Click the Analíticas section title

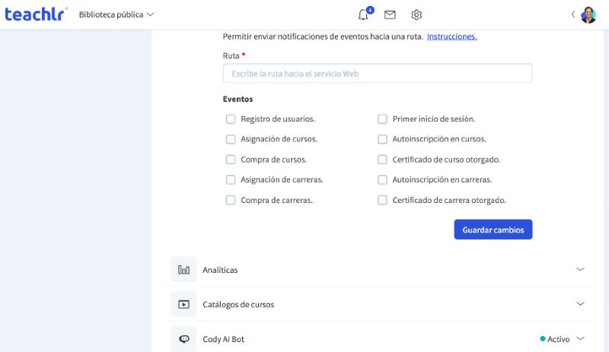220,270
